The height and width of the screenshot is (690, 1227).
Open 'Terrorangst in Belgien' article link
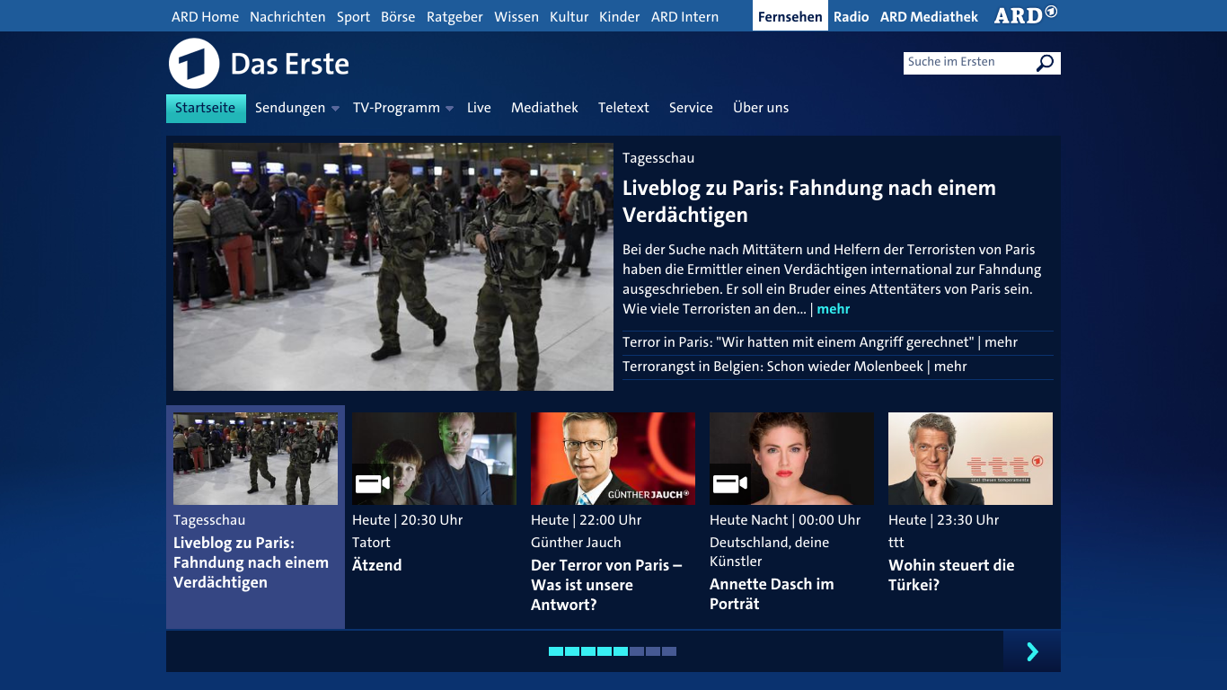coord(772,367)
